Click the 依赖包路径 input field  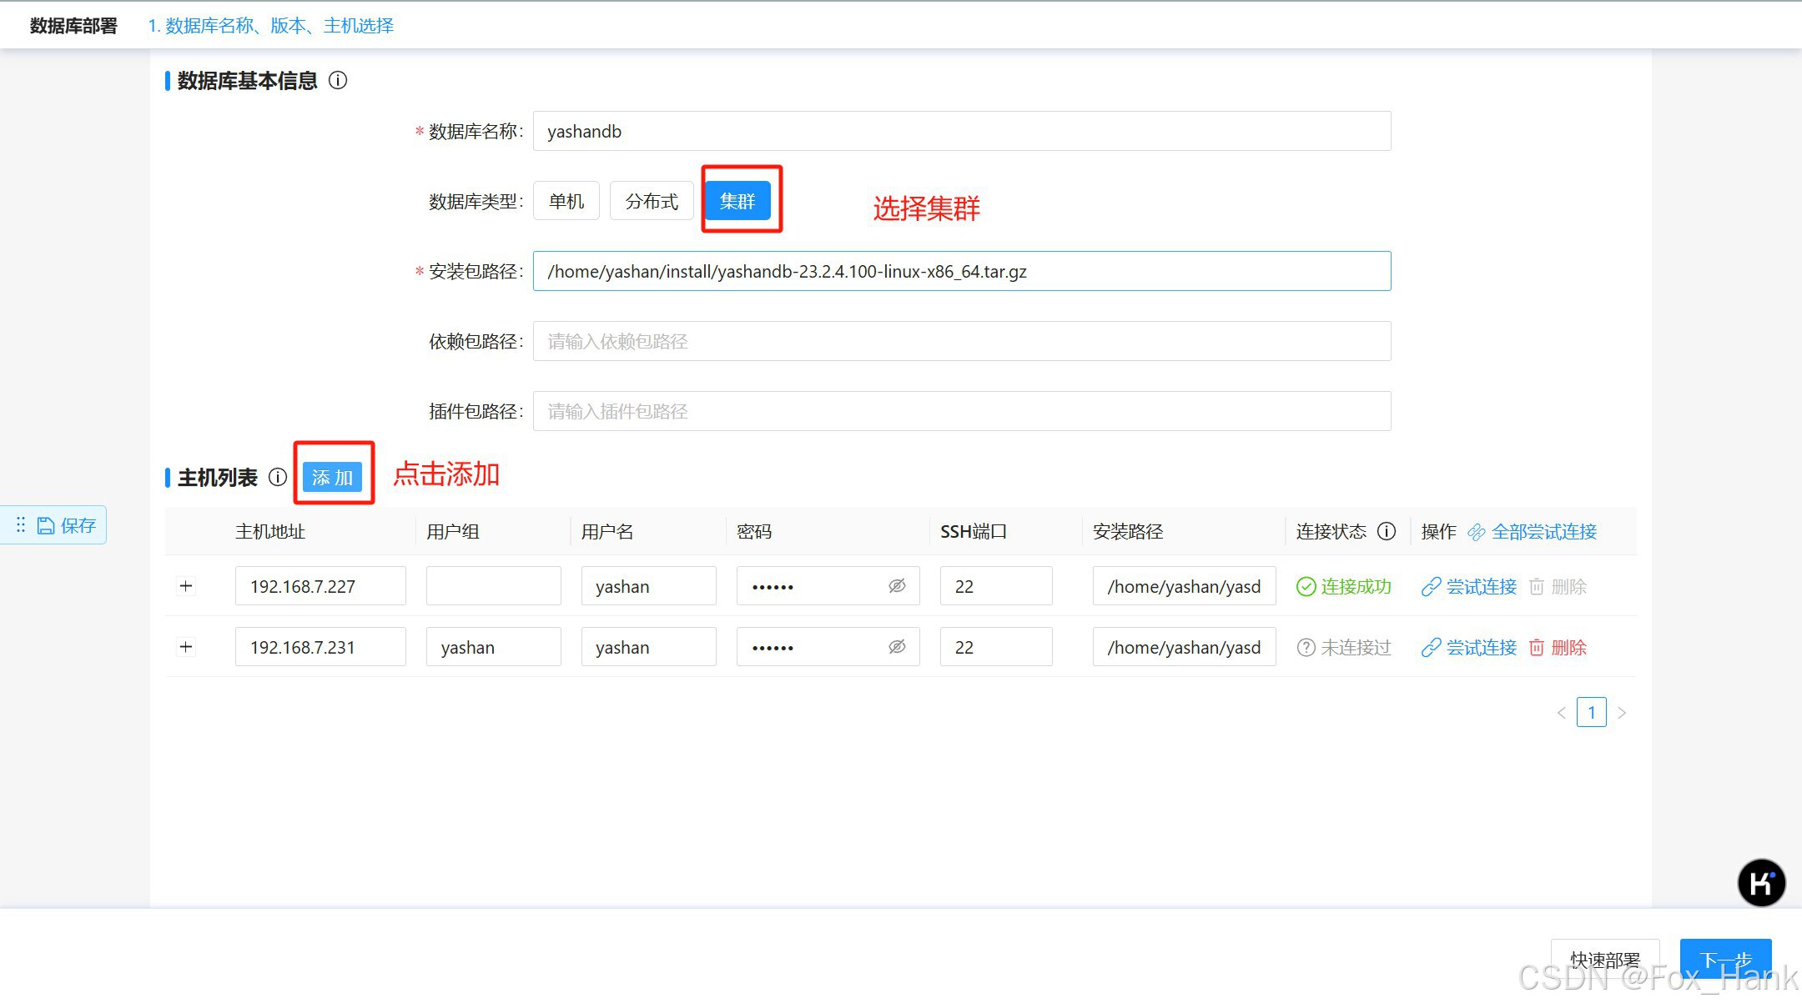[x=961, y=341]
